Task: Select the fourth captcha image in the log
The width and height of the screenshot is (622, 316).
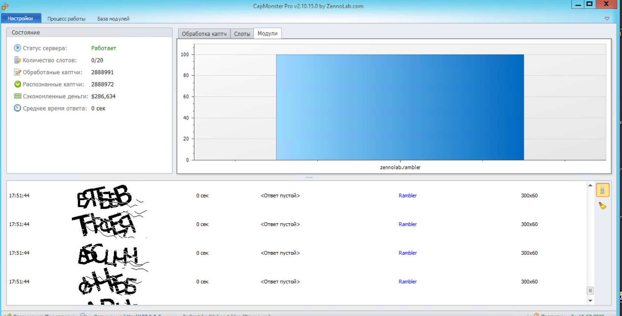Action: point(109,282)
